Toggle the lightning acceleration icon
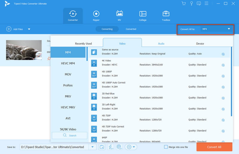Screen dimensions: 239x154 [111, 147]
